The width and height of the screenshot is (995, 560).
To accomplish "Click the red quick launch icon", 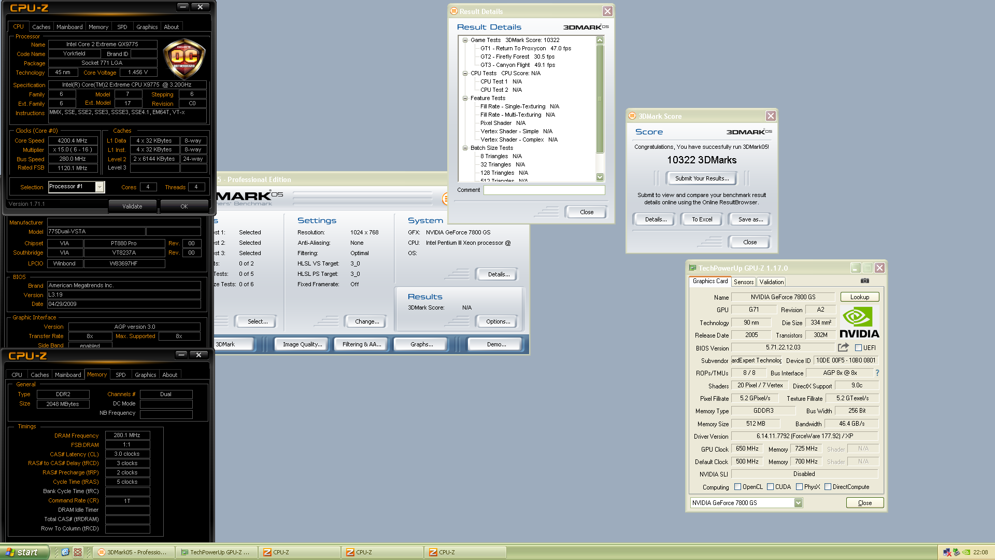I will tap(78, 552).
